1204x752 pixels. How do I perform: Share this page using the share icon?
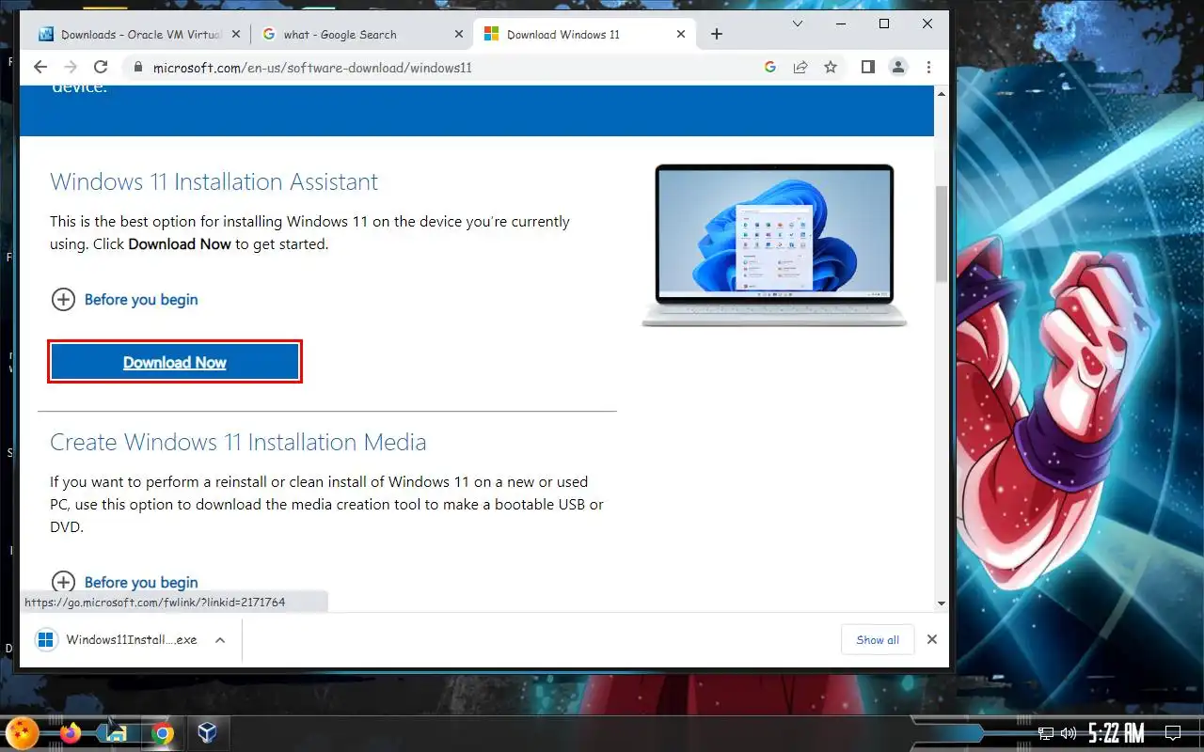pyautogui.click(x=800, y=67)
